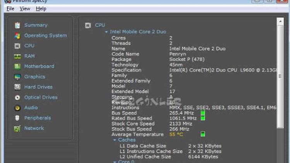The width and height of the screenshot is (290, 163).
Task: Select the Stock Bus Speed value 266 MHz
Action: [179, 129]
